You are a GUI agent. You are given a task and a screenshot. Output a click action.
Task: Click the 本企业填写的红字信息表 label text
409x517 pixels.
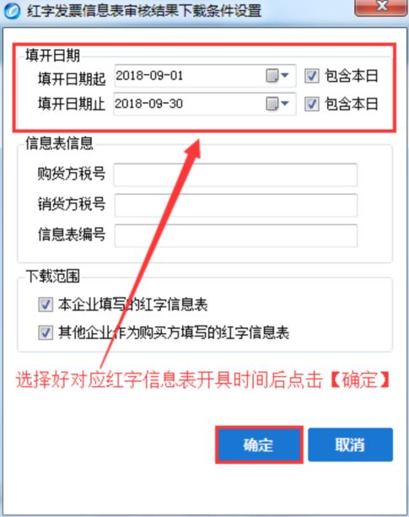(132, 304)
